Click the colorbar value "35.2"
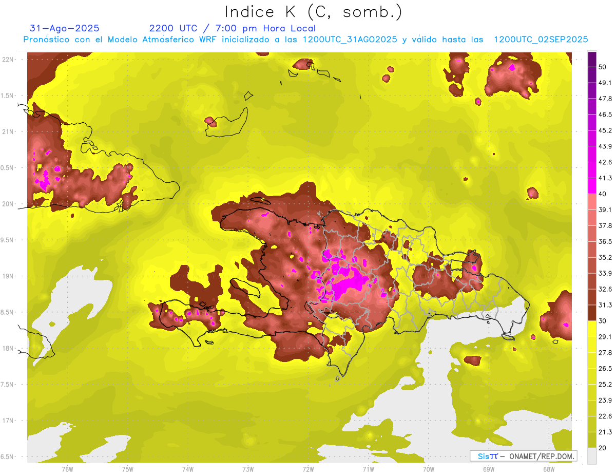 [x=605, y=257]
